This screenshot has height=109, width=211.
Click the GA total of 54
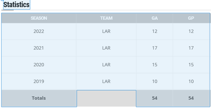[154, 98]
